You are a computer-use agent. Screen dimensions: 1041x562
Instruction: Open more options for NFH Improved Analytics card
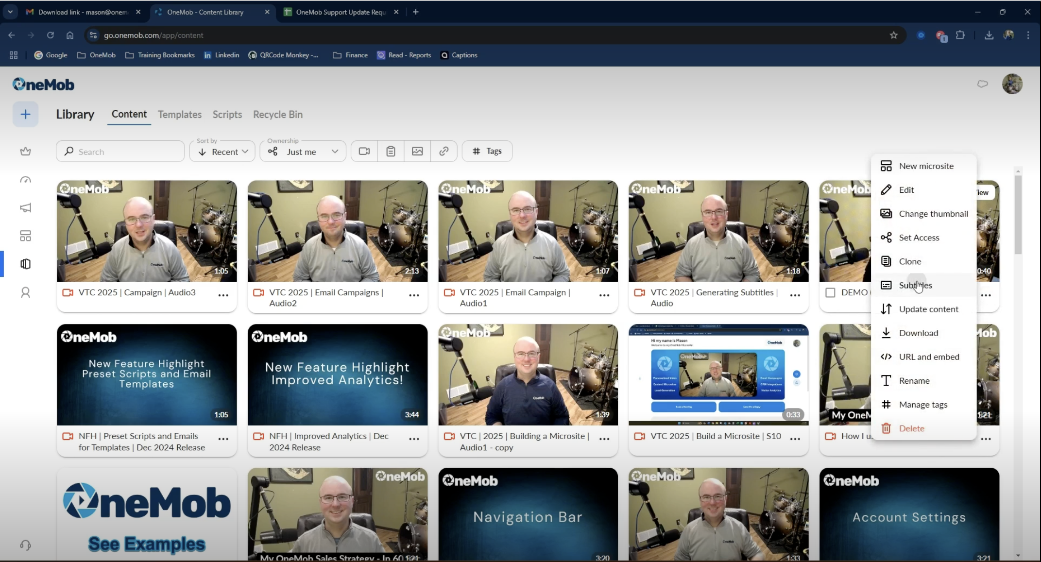414,439
